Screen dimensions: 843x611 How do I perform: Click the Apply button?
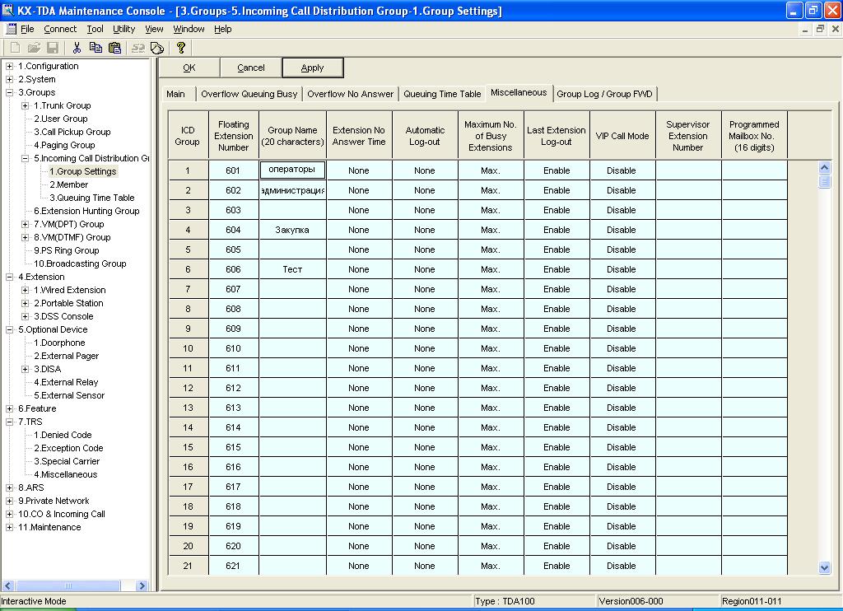pyautogui.click(x=312, y=68)
